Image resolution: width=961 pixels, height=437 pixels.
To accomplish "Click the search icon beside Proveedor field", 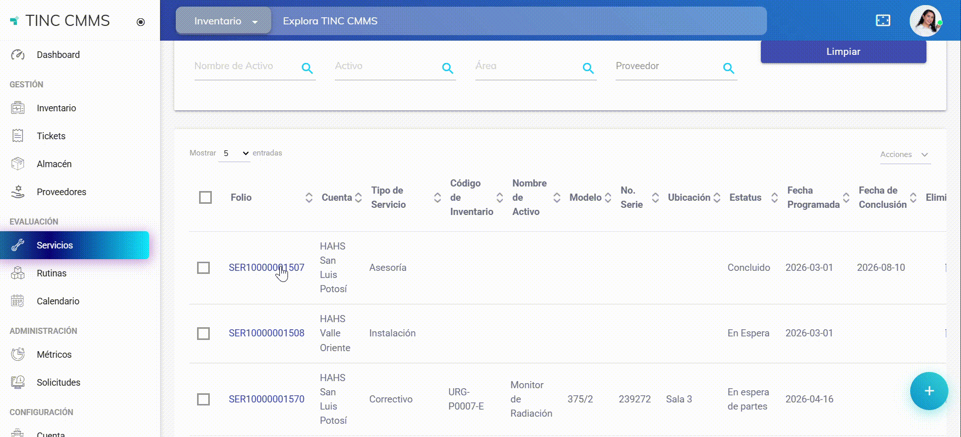I will 728,68.
